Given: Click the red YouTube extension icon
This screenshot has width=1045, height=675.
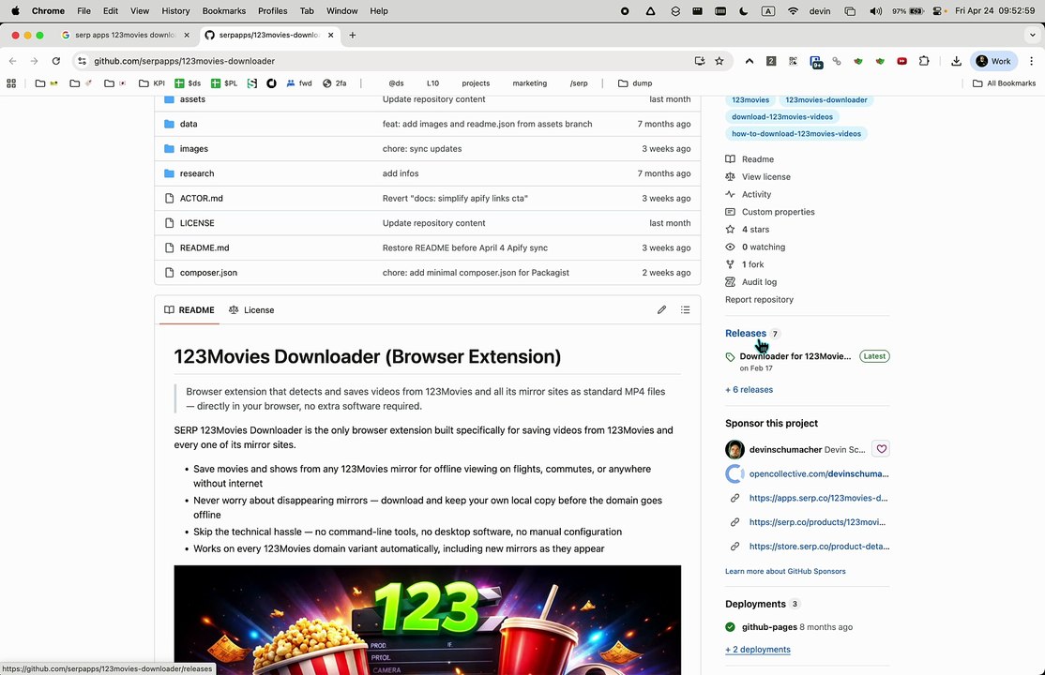Looking at the screenshot, I should pyautogui.click(x=901, y=61).
